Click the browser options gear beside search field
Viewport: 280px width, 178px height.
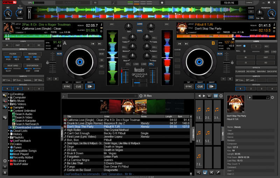[x=141, y=95]
